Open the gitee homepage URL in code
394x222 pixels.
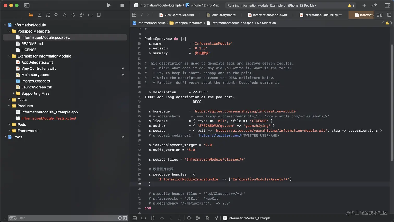coord(245,111)
